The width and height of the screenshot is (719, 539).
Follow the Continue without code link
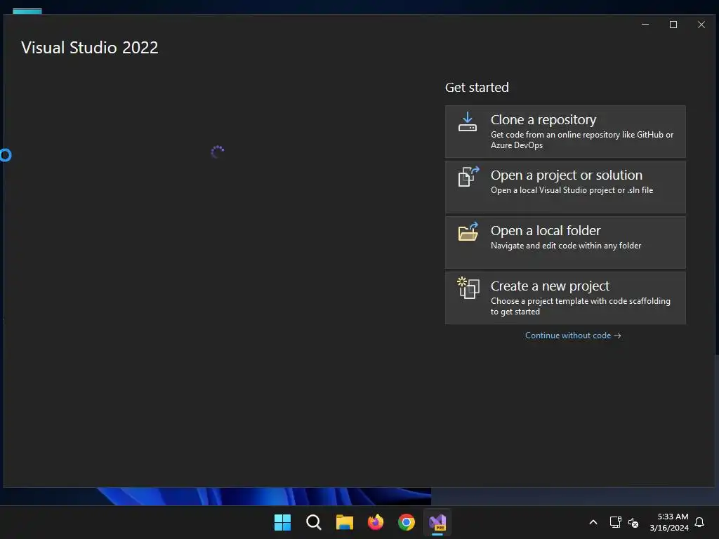click(573, 335)
